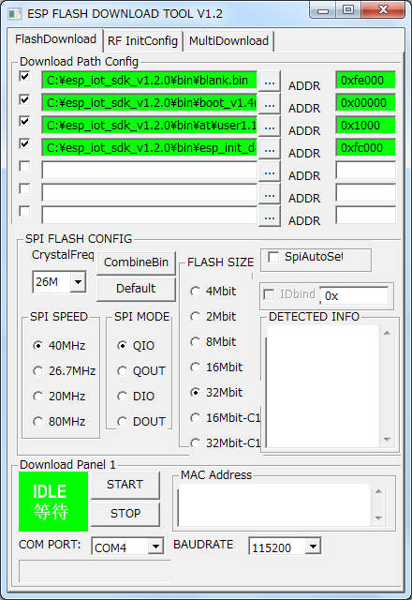Screen dimensions: 412x600
Task: Select DOUT SPI mode
Action: tap(122, 422)
